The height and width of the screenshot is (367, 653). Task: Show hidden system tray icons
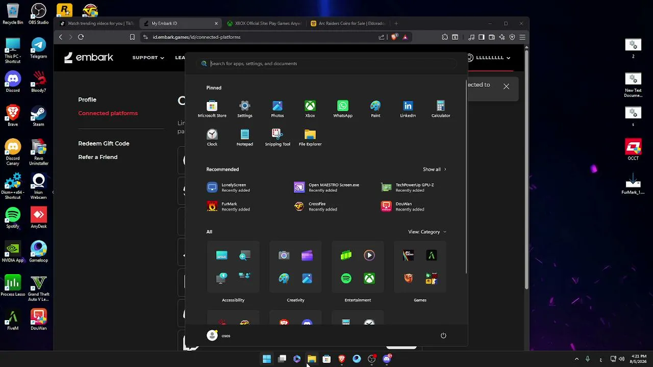coord(577,359)
